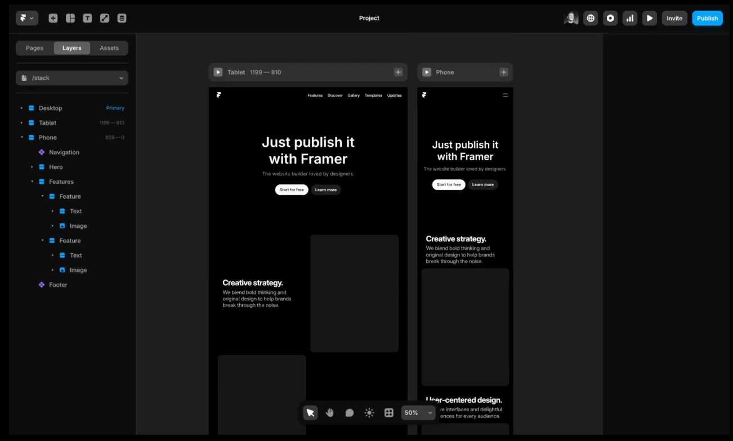Open the /stack page selector dropdown
733x441 pixels.
71,78
